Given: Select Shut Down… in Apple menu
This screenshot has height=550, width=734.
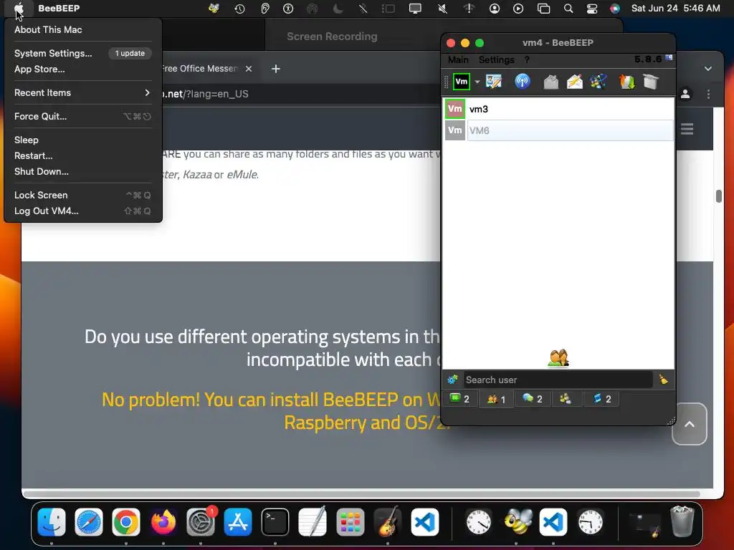Looking at the screenshot, I should [x=83, y=172].
